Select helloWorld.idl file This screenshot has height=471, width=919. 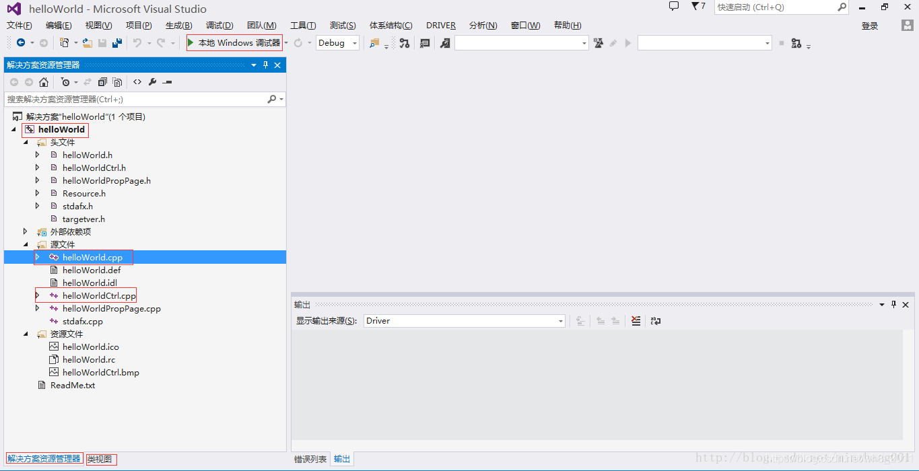[x=90, y=283]
